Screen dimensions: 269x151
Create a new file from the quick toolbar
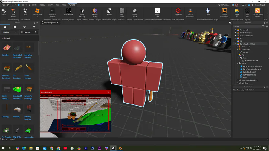point(8,5)
